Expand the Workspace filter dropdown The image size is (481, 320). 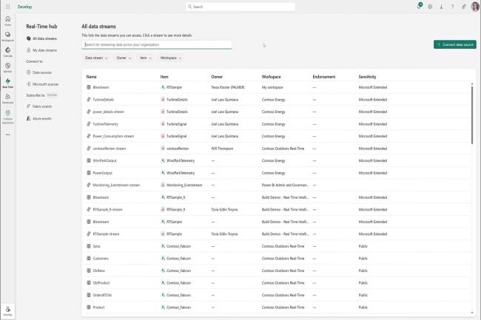point(170,58)
